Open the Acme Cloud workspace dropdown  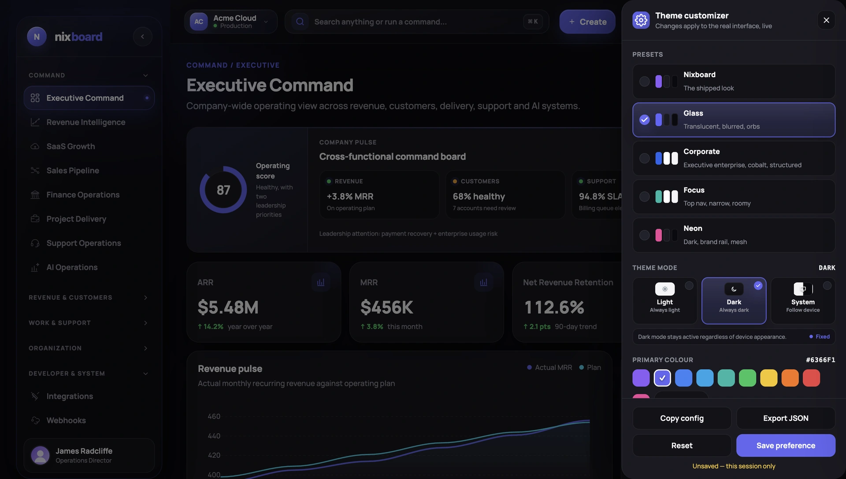230,22
